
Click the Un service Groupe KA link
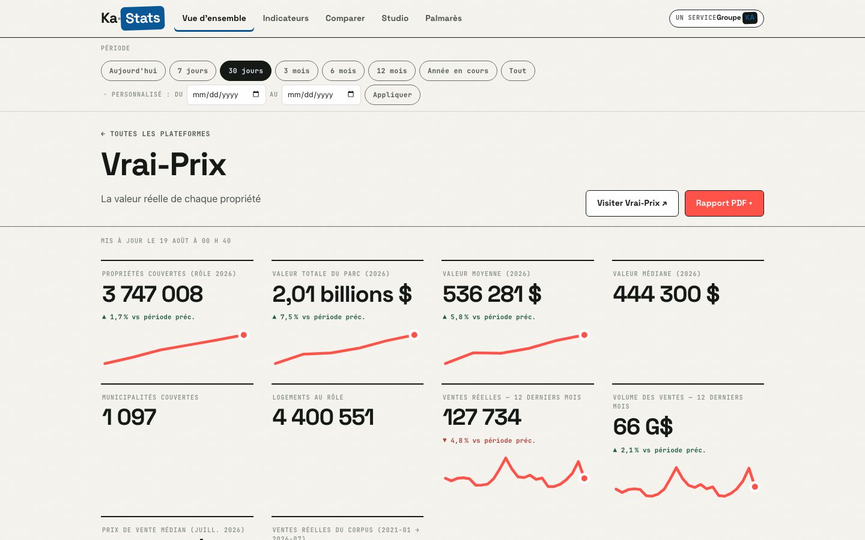point(717,18)
